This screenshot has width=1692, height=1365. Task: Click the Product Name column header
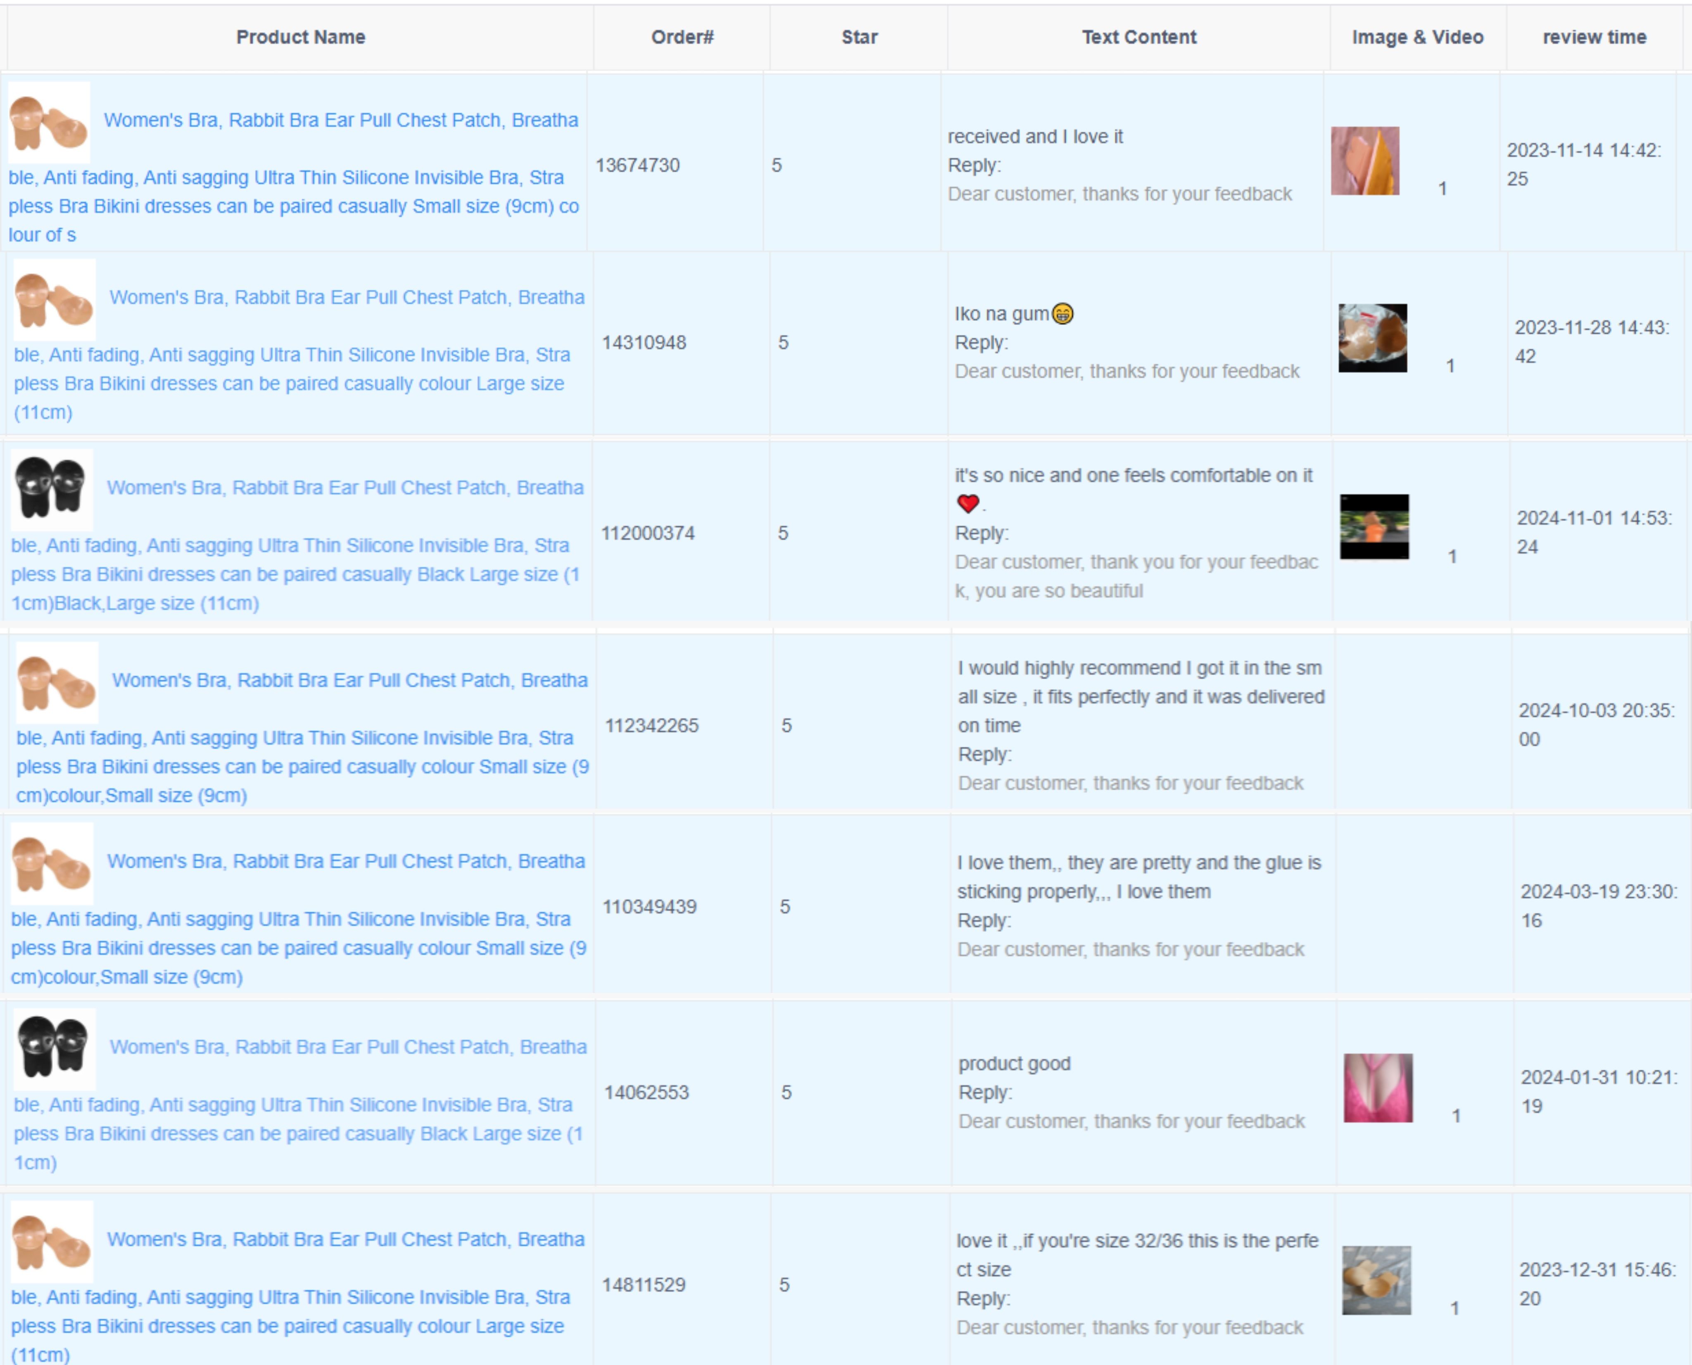pos(300,37)
